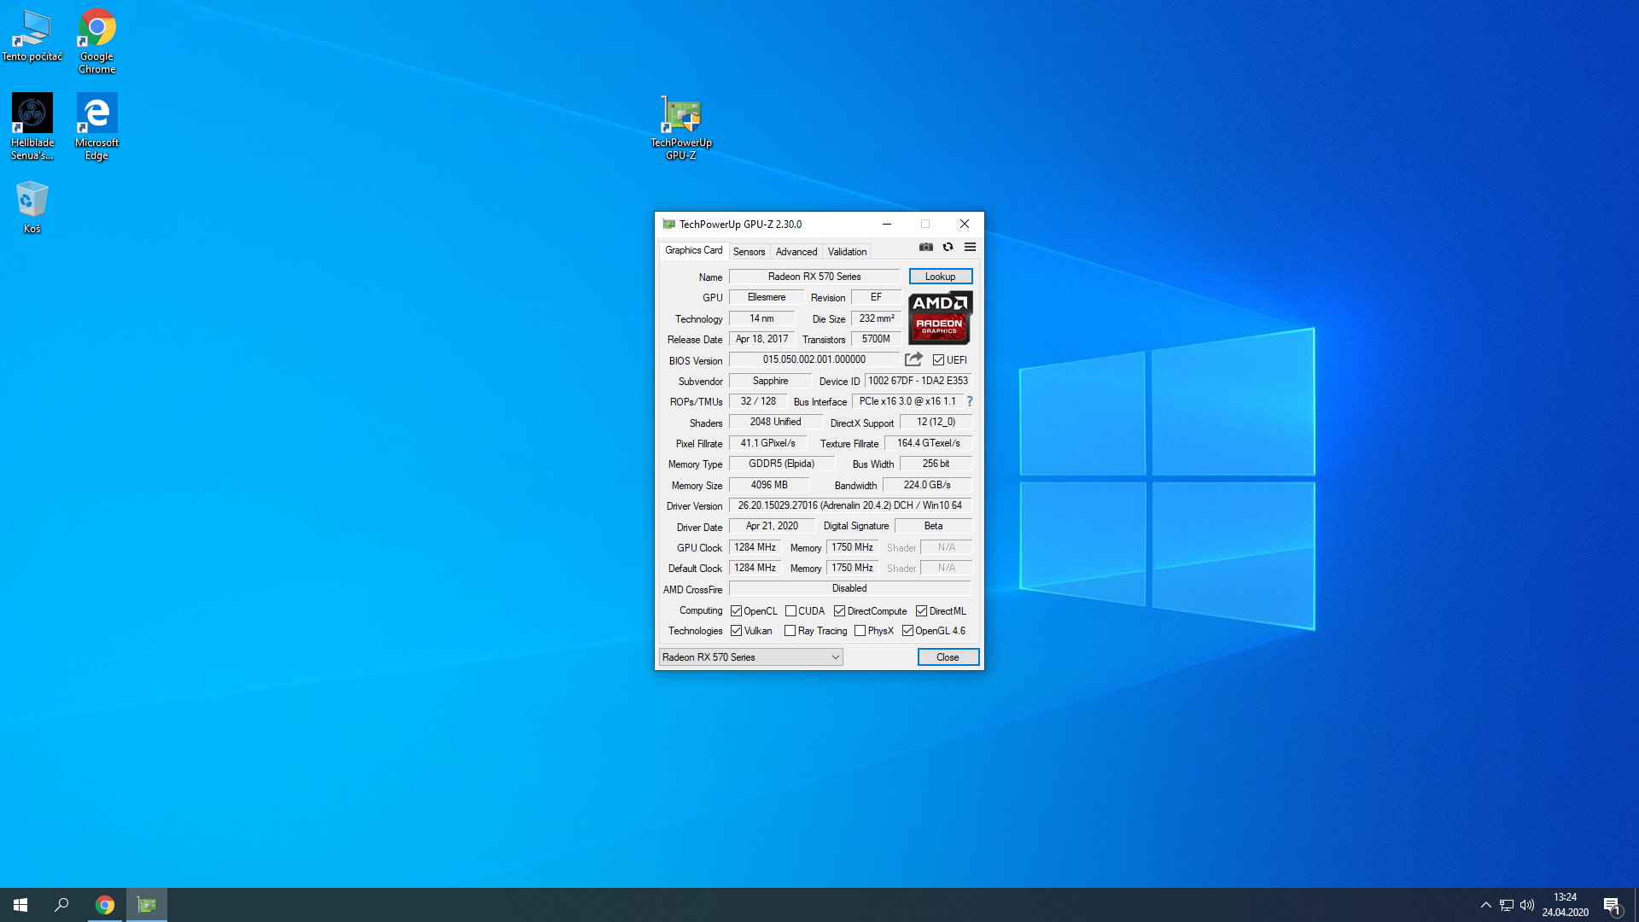
Task: Click the Driver Date field Apr 21, 2020
Action: point(772,526)
